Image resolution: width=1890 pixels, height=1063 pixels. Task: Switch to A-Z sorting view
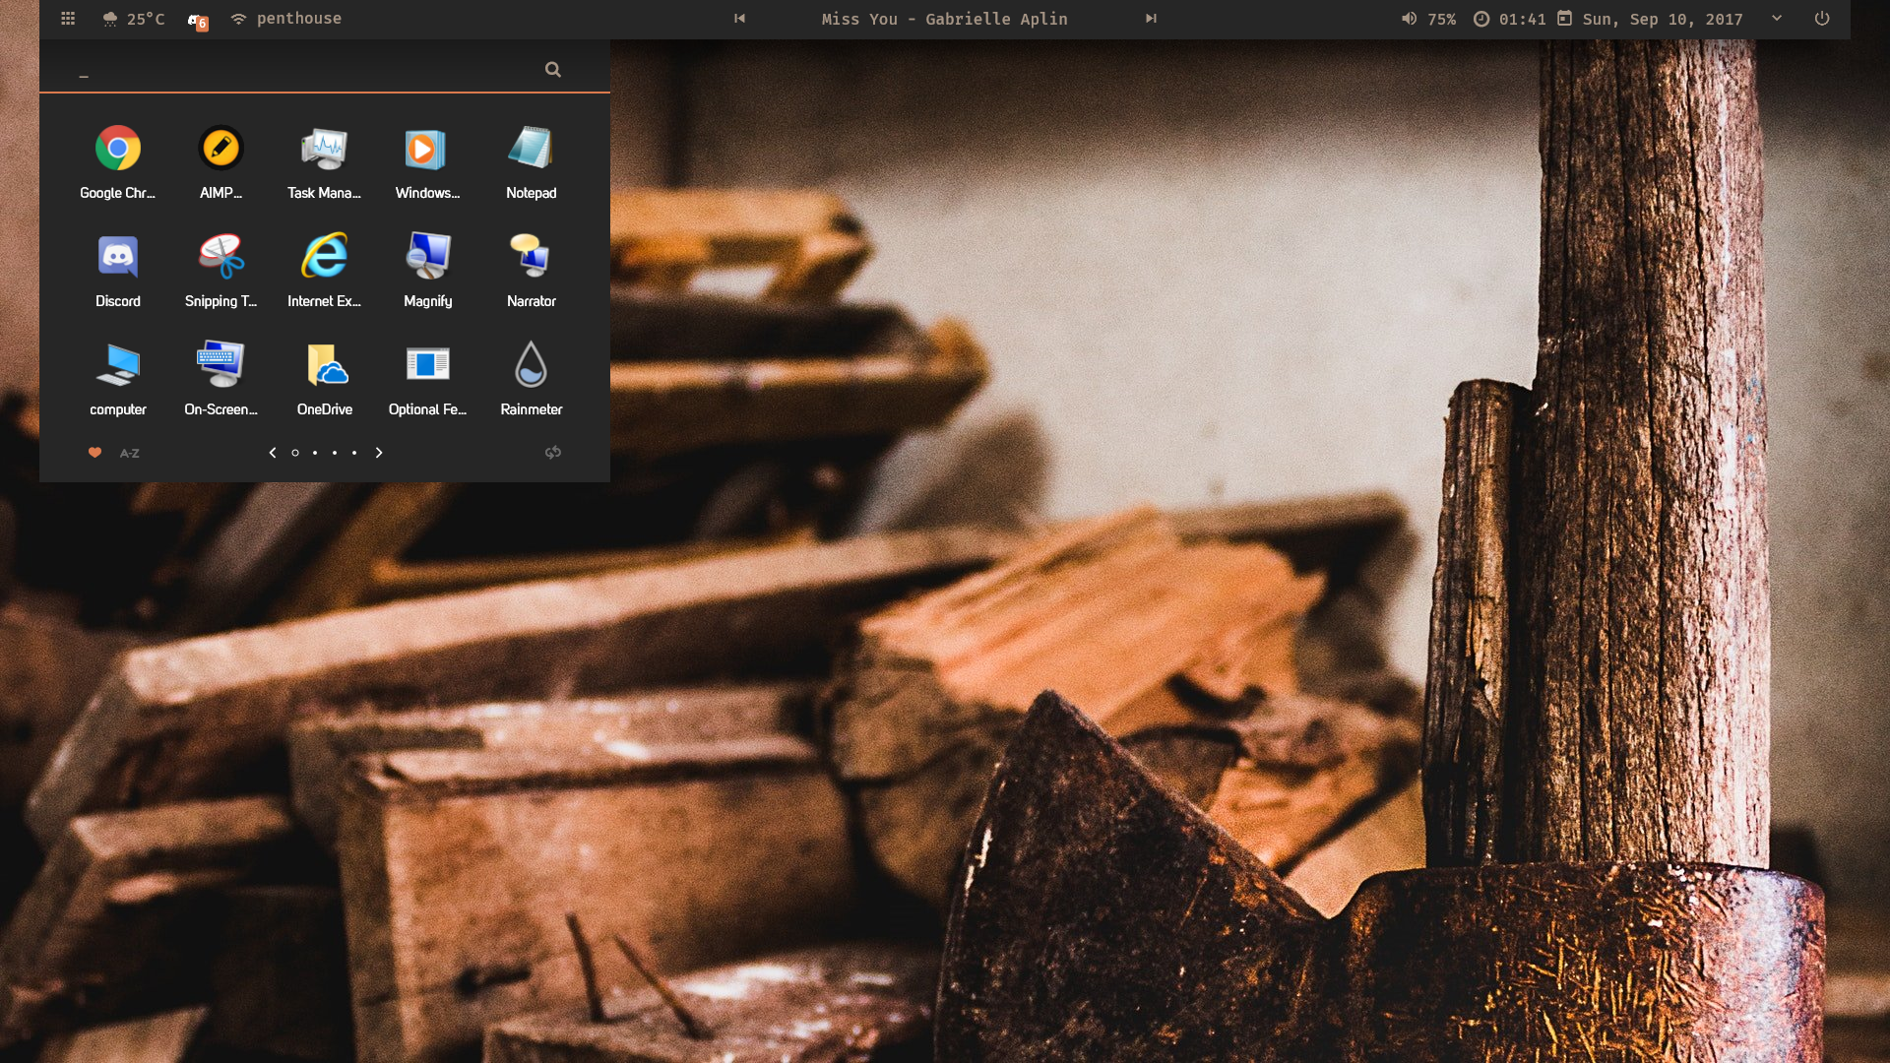[129, 453]
